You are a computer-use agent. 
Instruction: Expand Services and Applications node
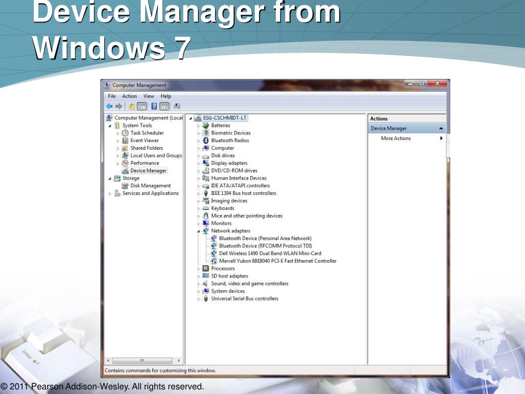[110, 193]
